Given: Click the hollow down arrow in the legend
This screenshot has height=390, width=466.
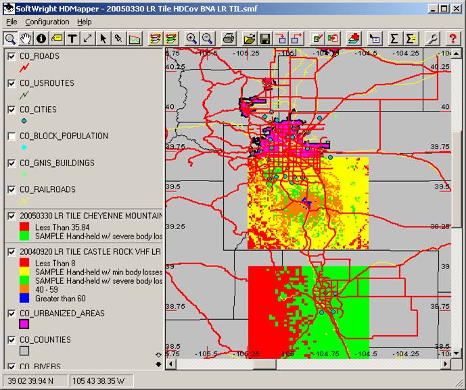Looking at the screenshot, I should point(158,355).
